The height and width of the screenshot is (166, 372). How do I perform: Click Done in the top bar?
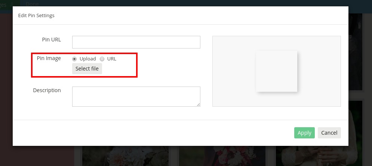32,3
